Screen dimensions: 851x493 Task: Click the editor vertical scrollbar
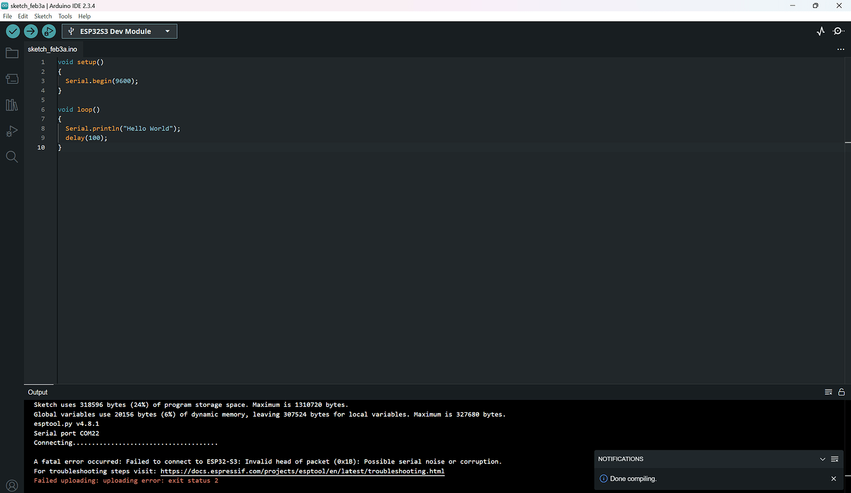pyautogui.click(x=848, y=142)
